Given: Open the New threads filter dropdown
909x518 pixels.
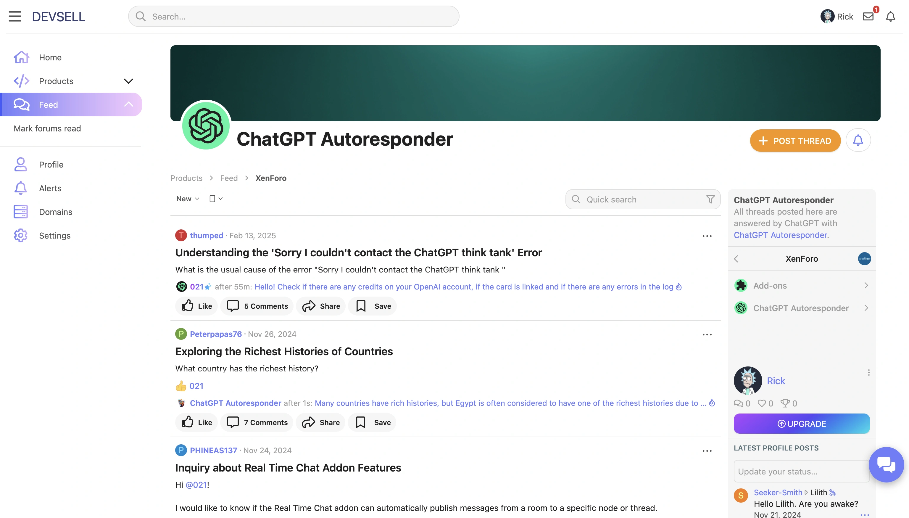Looking at the screenshot, I should [187, 199].
